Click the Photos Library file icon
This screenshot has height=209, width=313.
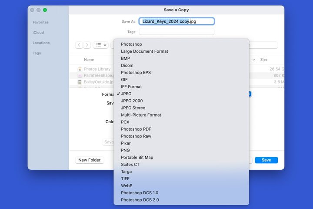(x=80, y=69)
